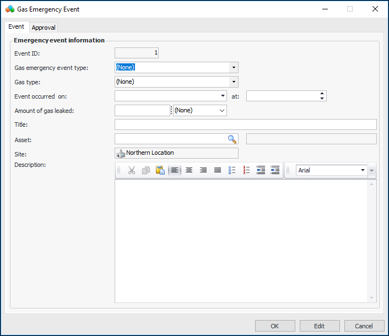Insert a numbered list
This screenshot has height=336, width=389.
[x=246, y=170]
